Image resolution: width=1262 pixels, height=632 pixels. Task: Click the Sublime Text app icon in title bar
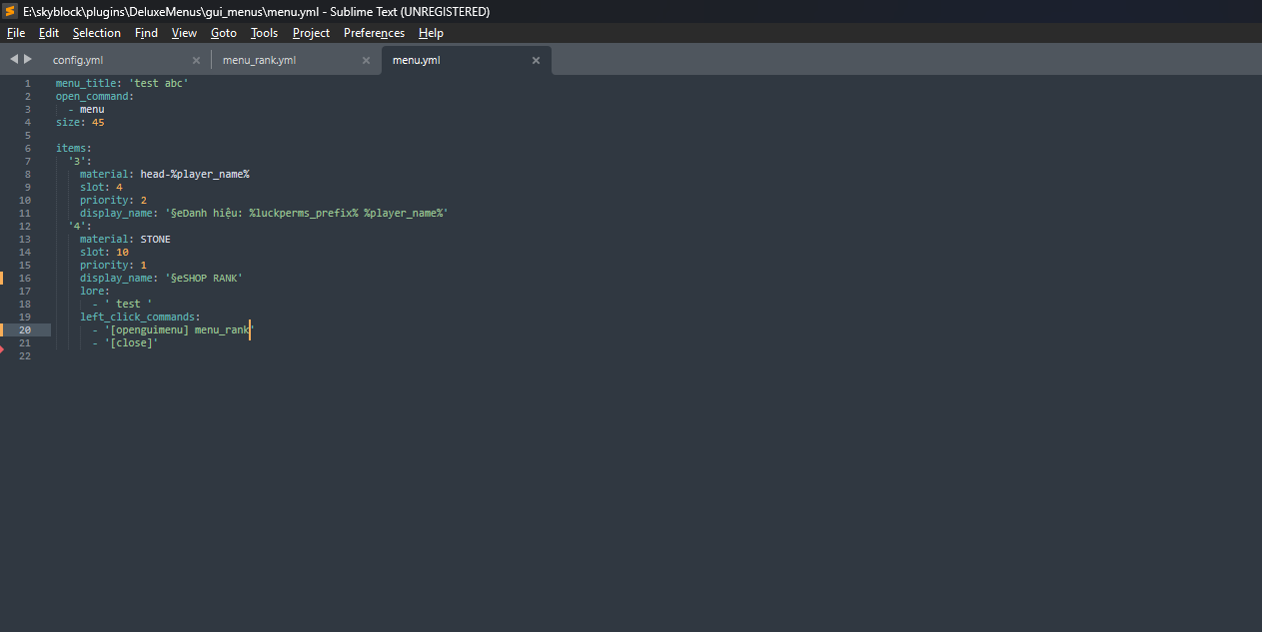(x=10, y=11)
